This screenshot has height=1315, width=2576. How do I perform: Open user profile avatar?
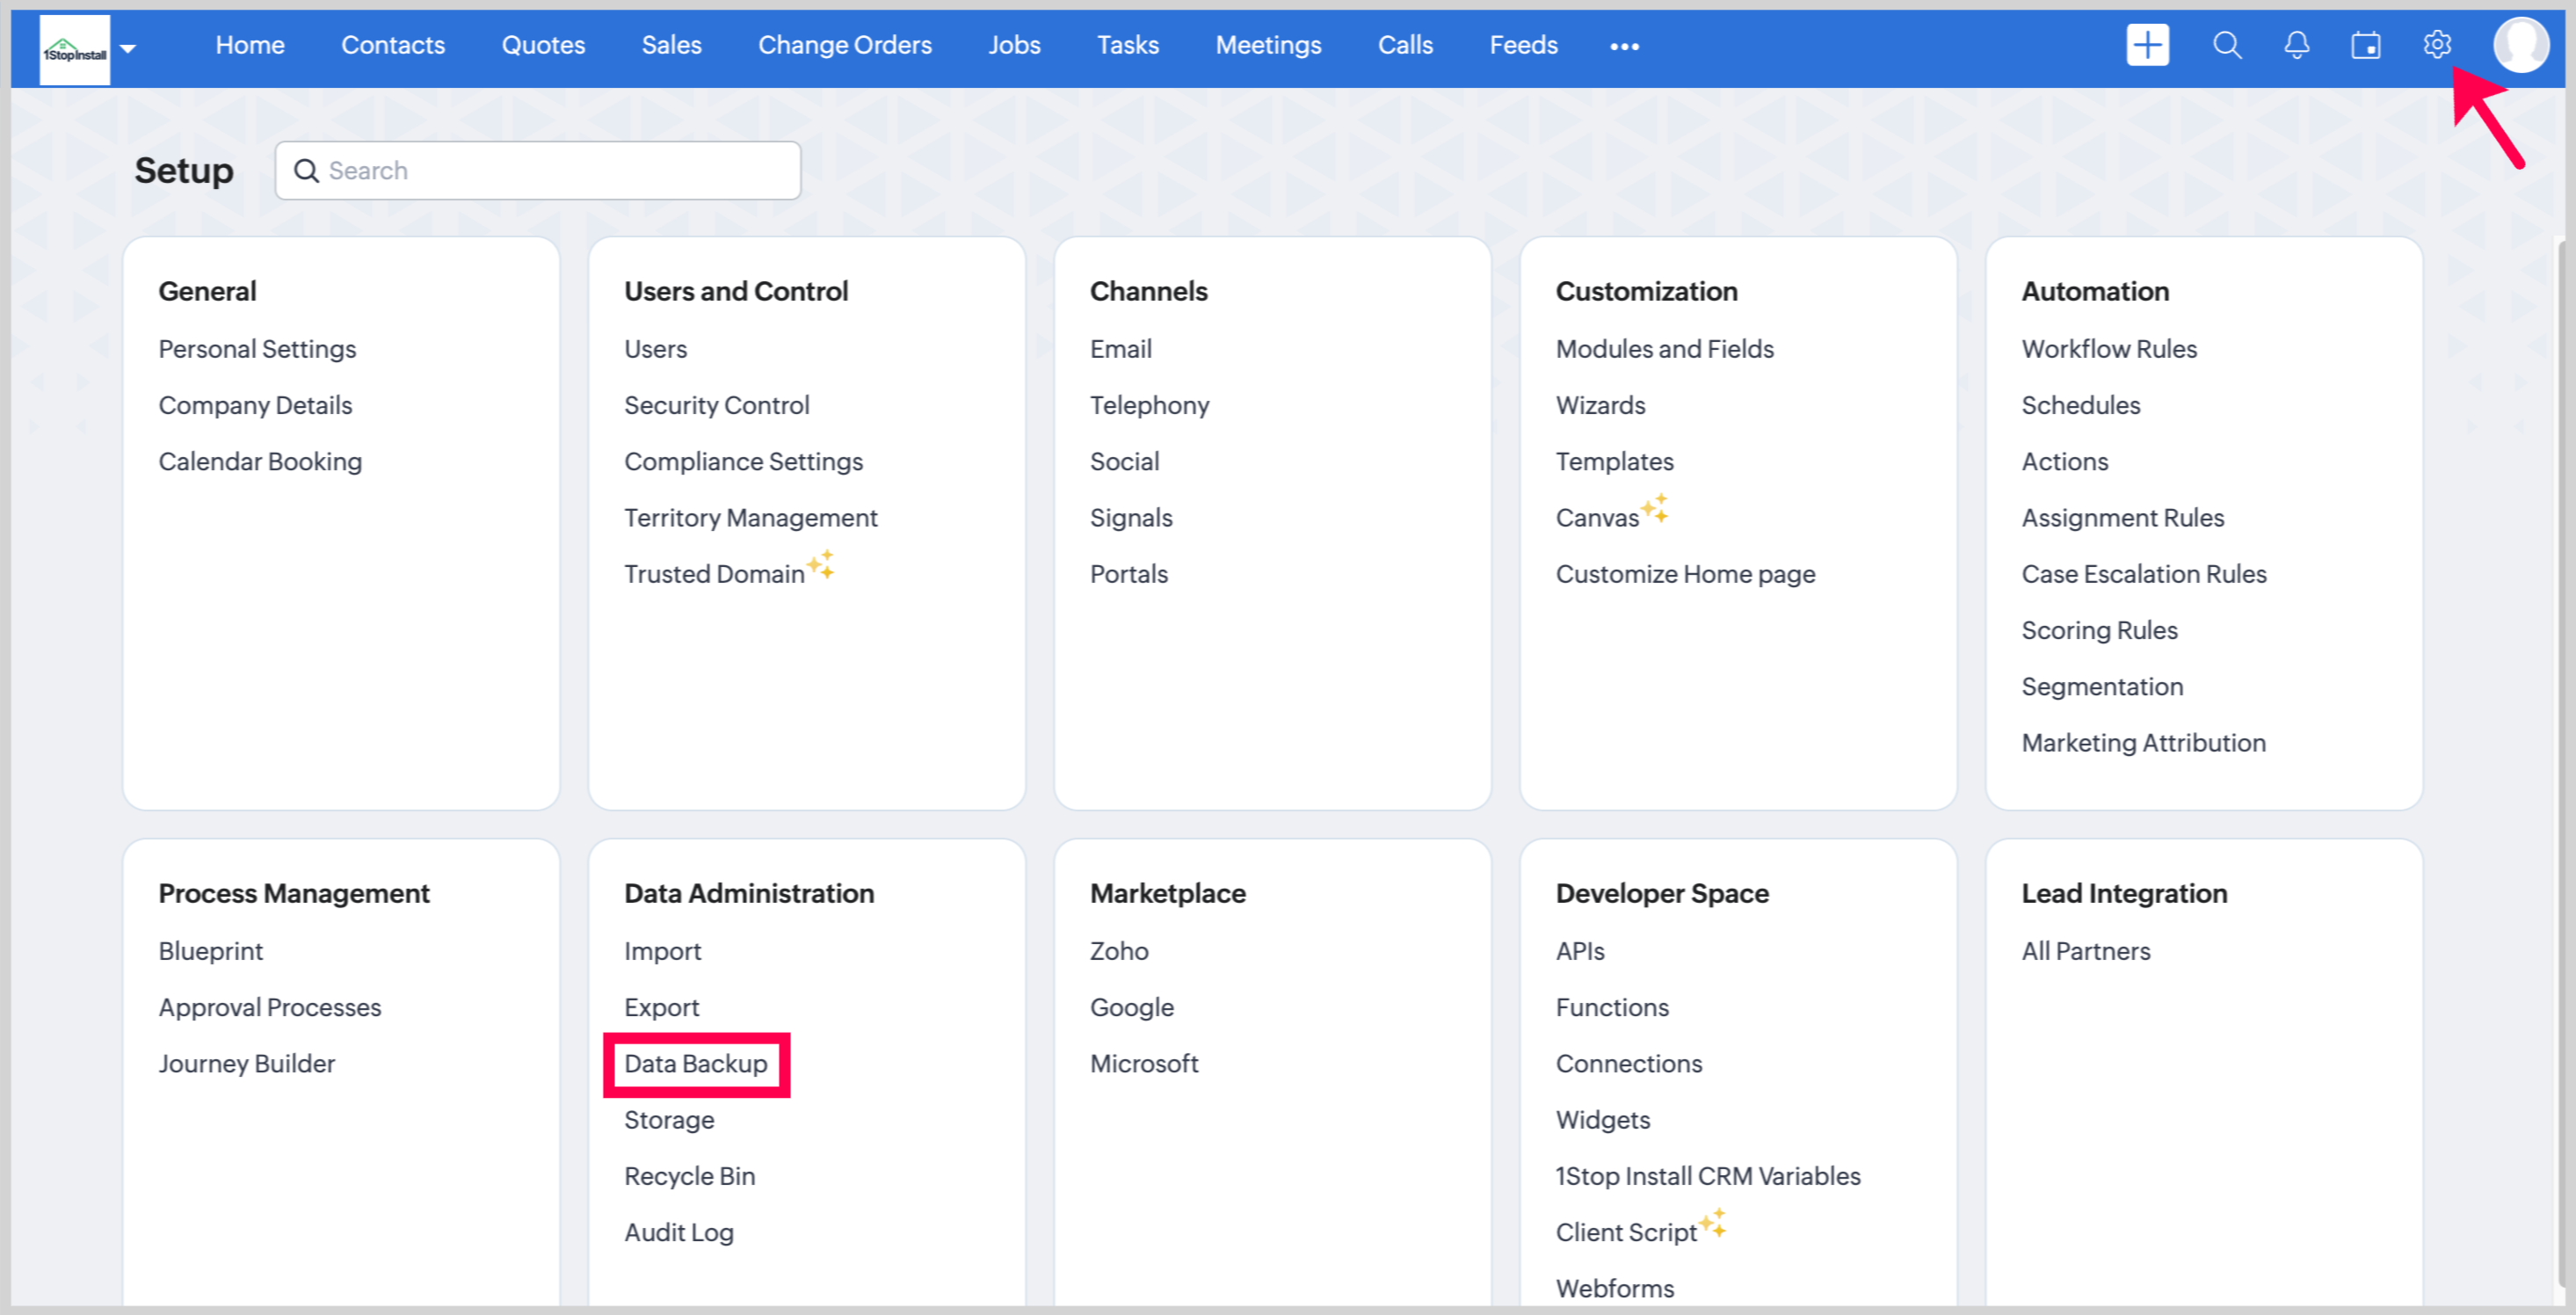pyautogui.click(x=2520, y=45)
